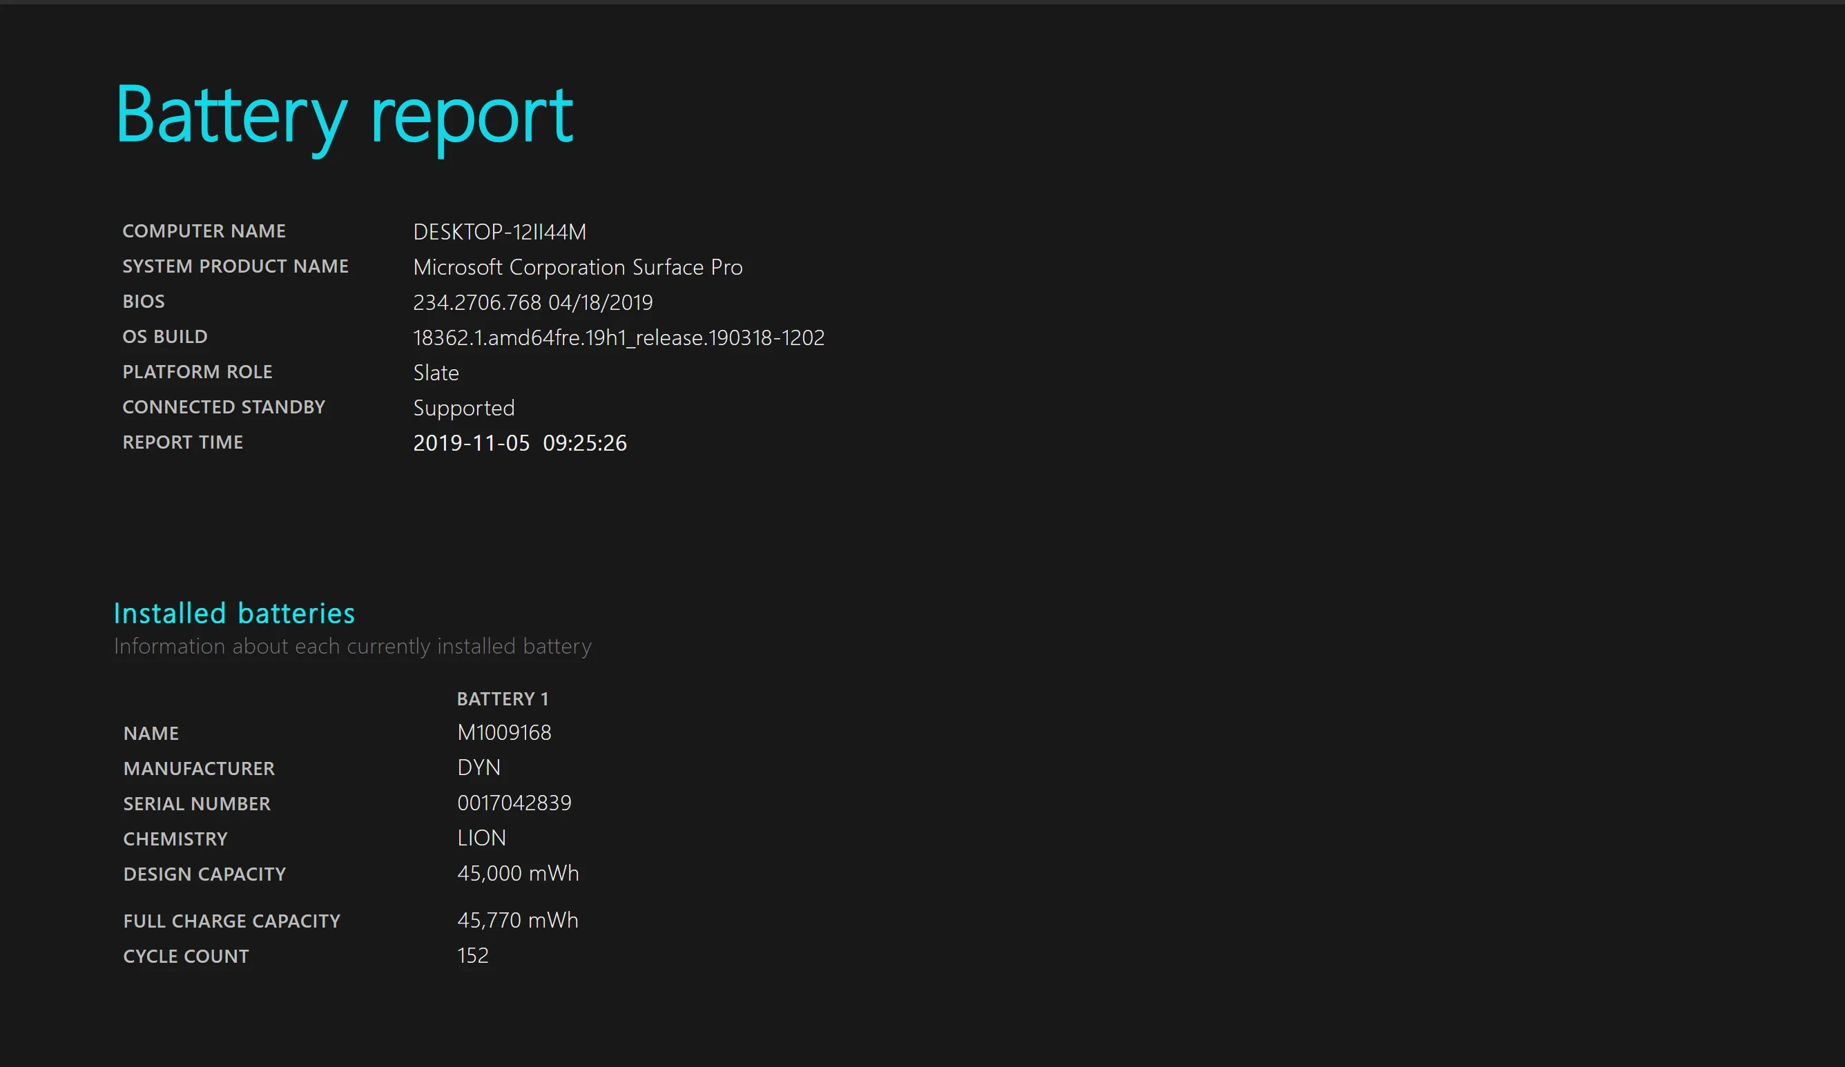The width and height of the screenshot is (1845, 1067).
Task: Click the COMPUTER NAME label
Action: 204,231
